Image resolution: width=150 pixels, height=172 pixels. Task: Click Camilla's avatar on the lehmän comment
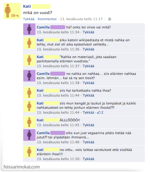pos(29,76)
